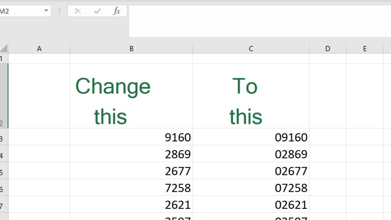Select cell containing 02869
The image size is (391, 220).
pyautogui.click(x=251, y=154)
